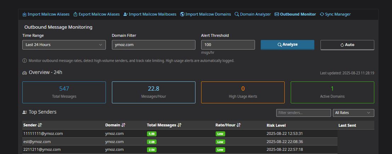The image size is (392, 154).
Task: Click the Outbound Monitor envelope icon
Action: point(277,15)
